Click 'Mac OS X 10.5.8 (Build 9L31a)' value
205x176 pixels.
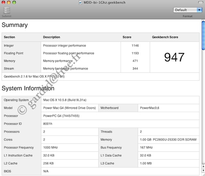click(65, 100)
